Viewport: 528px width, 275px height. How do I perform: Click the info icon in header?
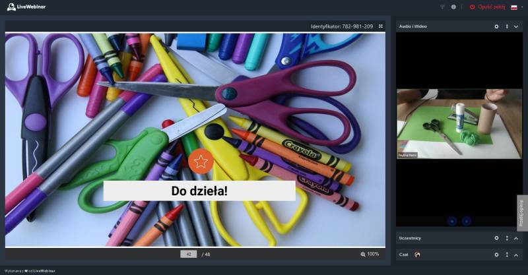(x=453, y=7)
